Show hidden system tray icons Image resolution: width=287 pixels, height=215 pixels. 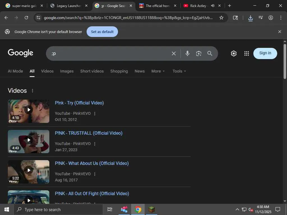[x=237, y=209]
